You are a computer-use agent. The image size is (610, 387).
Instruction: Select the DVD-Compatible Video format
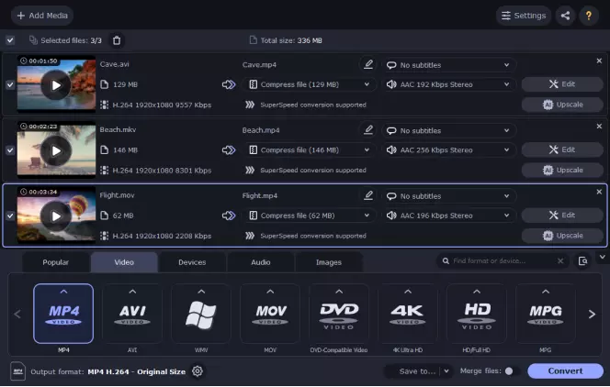[x=339, y=314]
